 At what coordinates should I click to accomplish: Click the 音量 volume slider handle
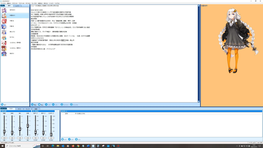[x=4, y=131]
